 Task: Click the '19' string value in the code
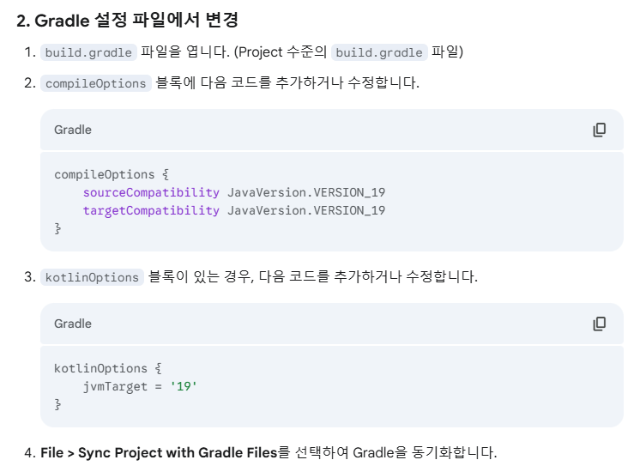[184, 386]
